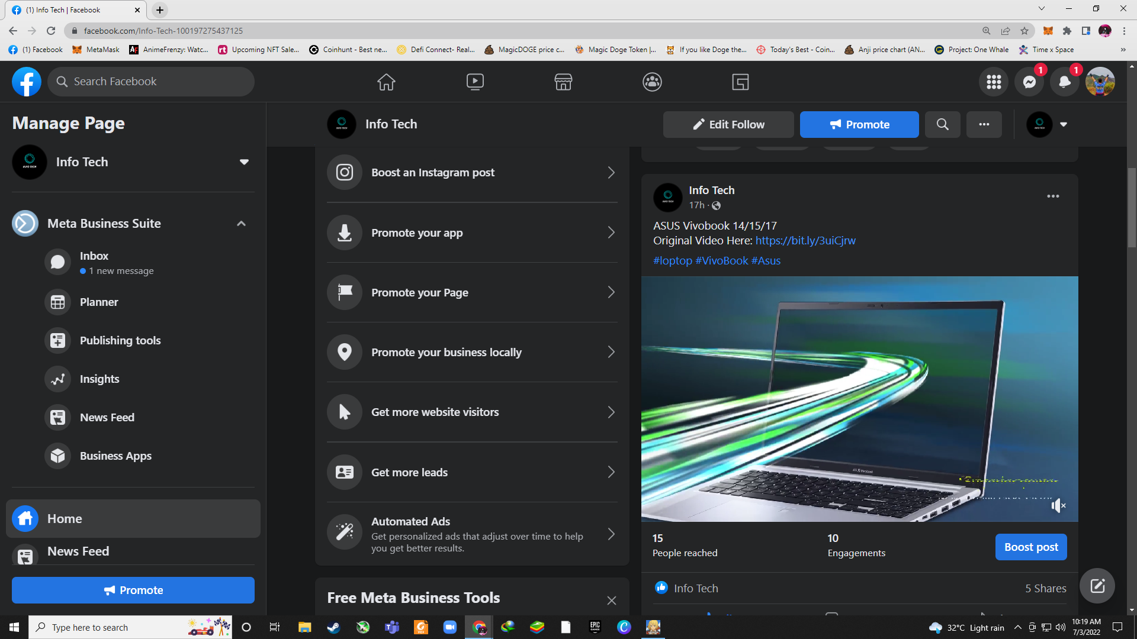Open the Facebook apps grid menu
The width and height of the screenshot is (1137, 639).
coord(994,82)
